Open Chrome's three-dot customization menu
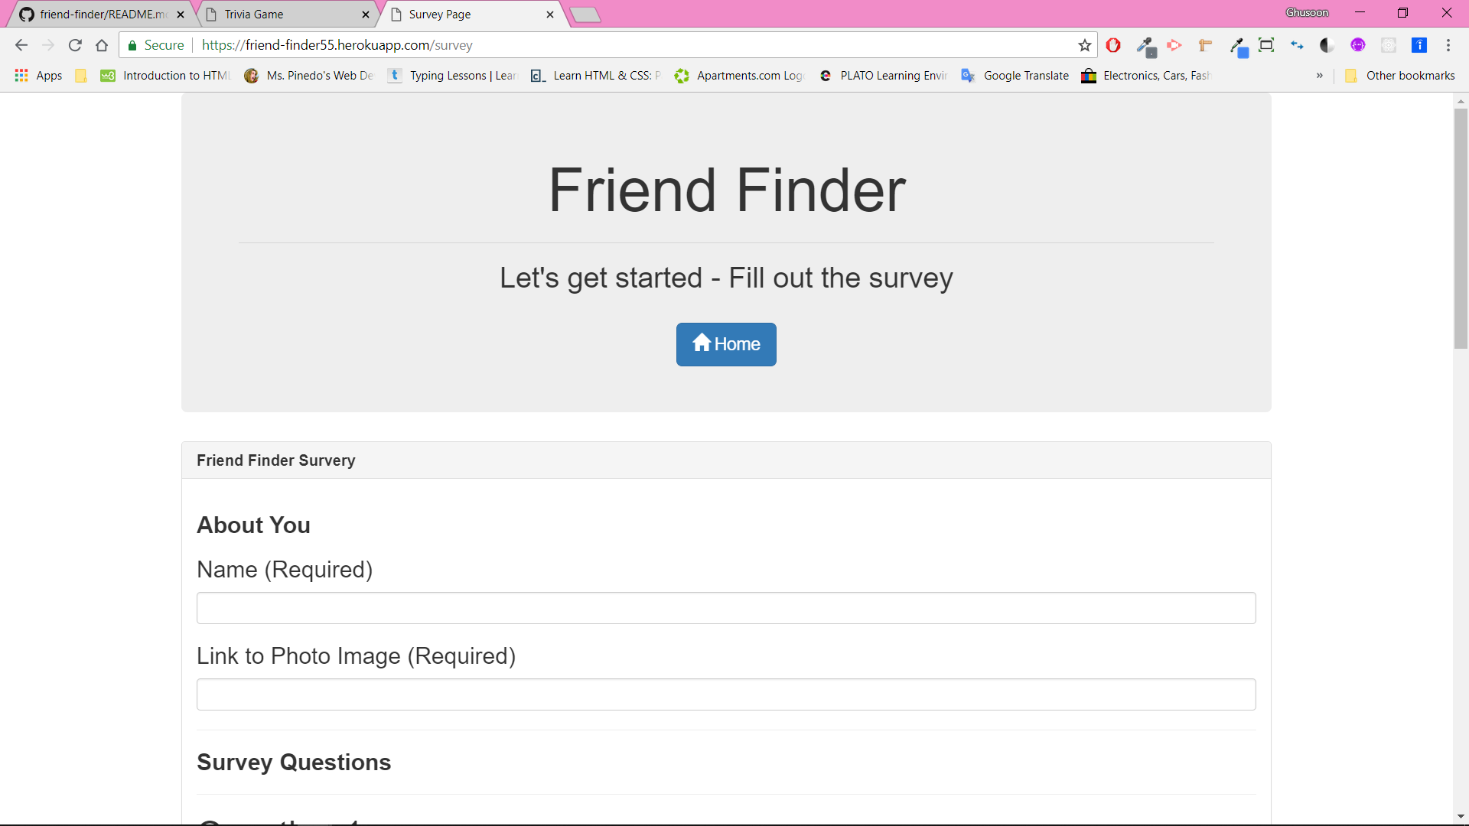Viewport: 1469px width, 826px height. pyautogui.click(x=1450, y=45)
